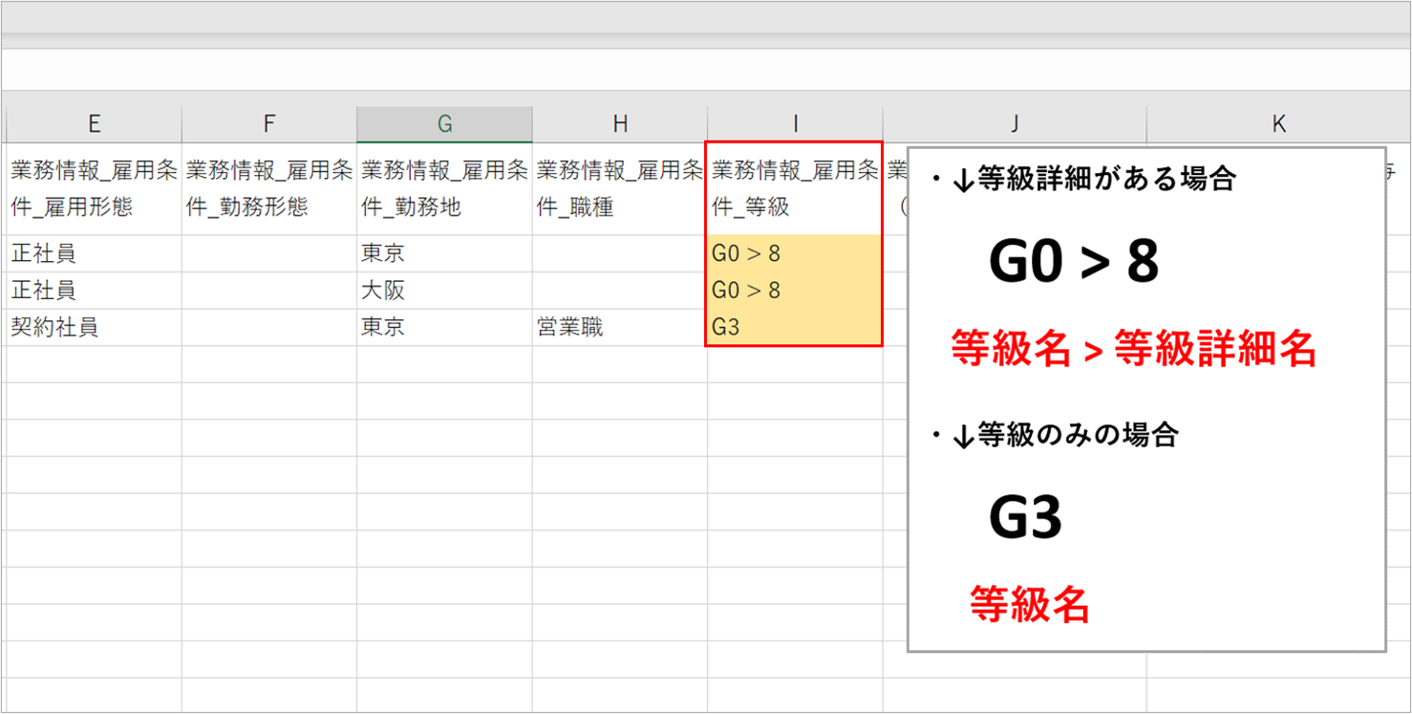Screen dimensions: 1412x714
Task: Click the red 等級名 > 等級詳細名 text
Action: click(1133, 351)
